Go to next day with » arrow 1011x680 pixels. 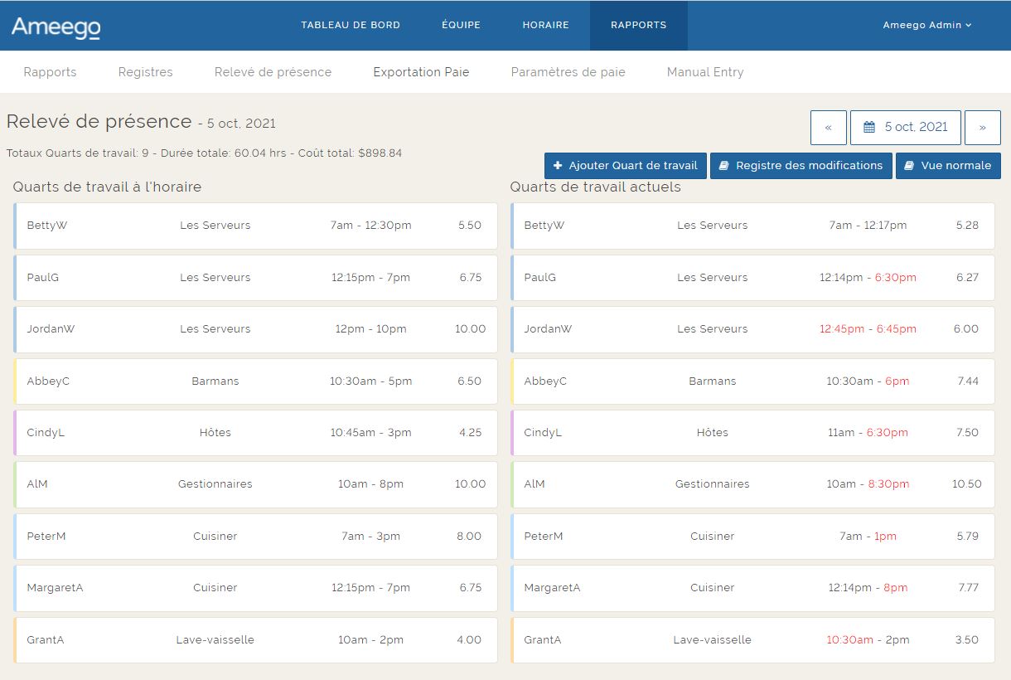coord(982,128)
